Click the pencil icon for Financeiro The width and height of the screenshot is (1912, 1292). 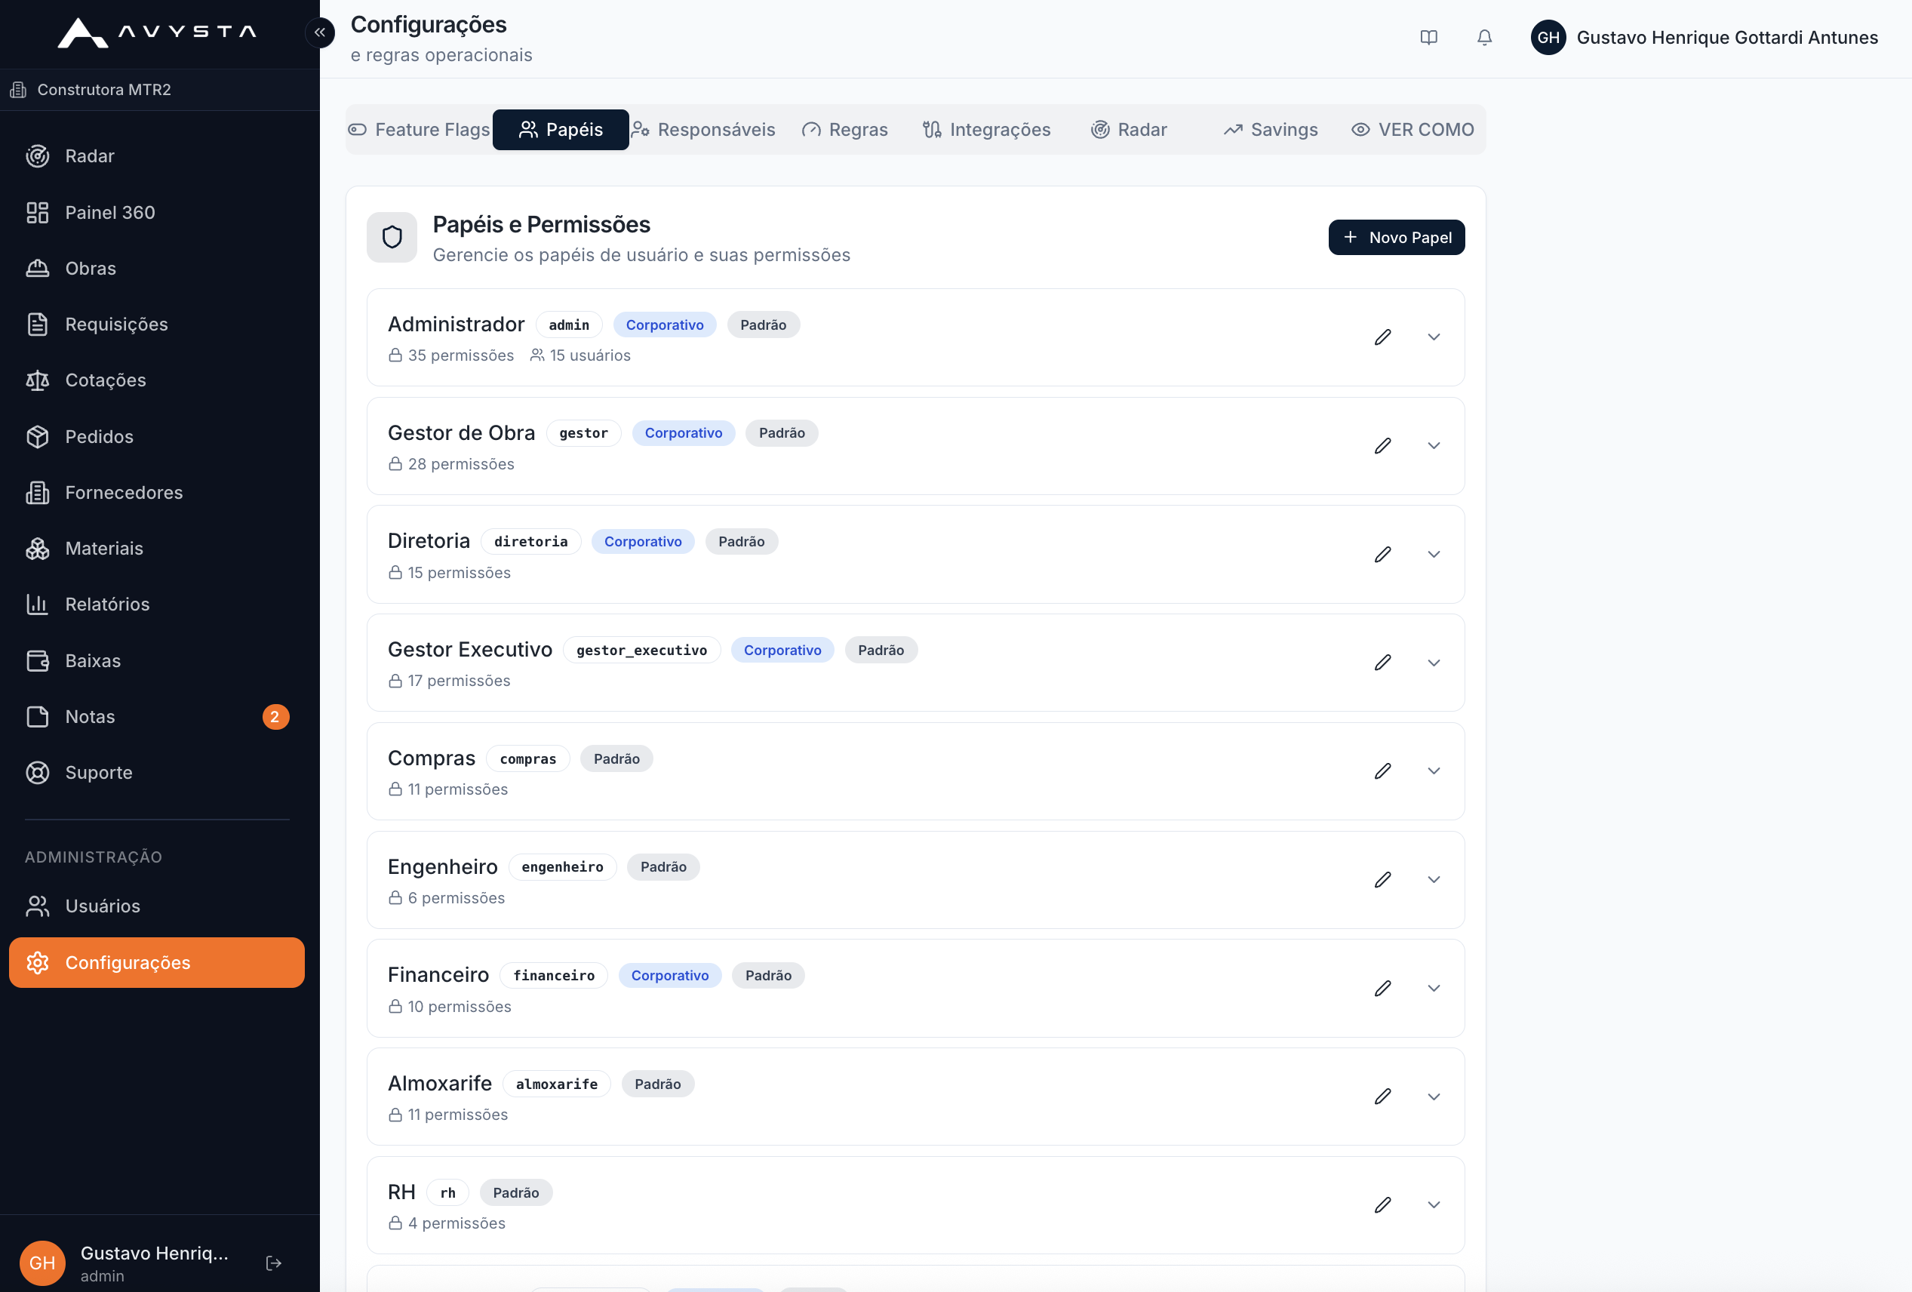point(1383,989)
